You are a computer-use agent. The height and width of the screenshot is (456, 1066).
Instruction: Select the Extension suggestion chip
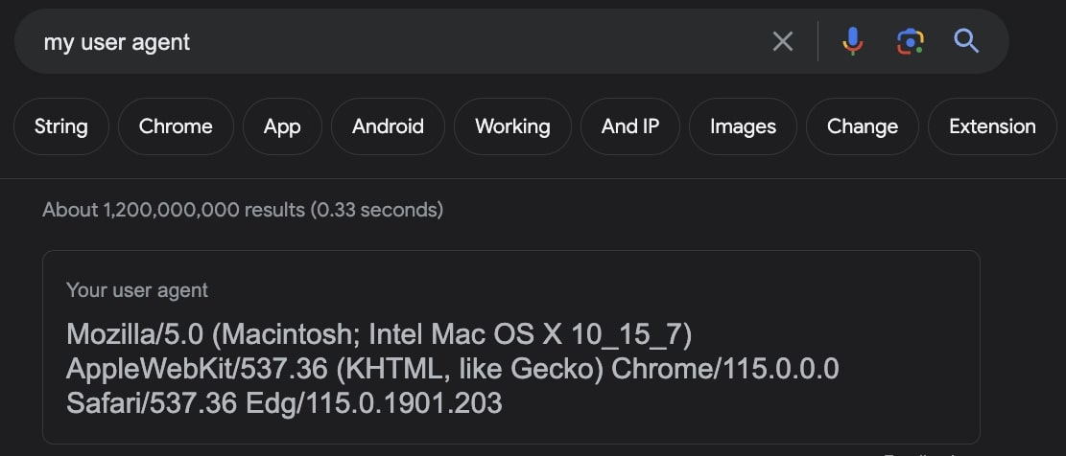coord(992,126)
